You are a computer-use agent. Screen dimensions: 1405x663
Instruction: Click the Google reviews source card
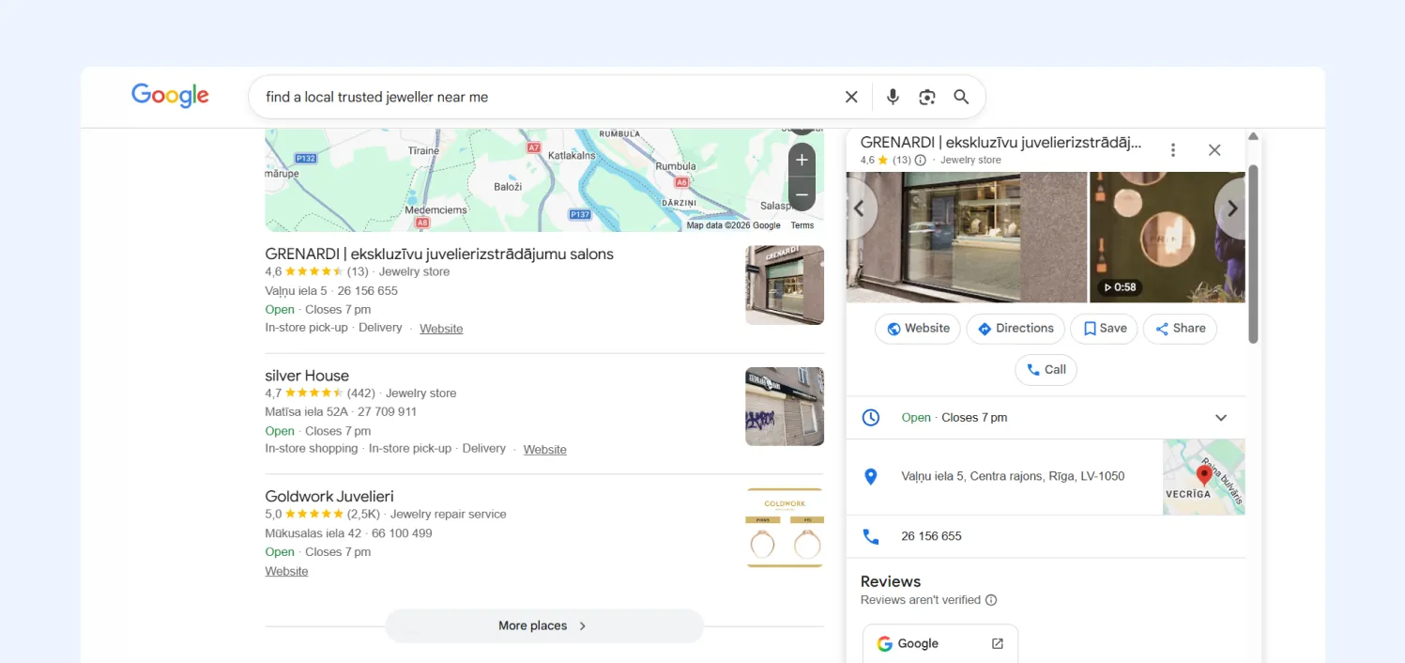tap(939, 643)
